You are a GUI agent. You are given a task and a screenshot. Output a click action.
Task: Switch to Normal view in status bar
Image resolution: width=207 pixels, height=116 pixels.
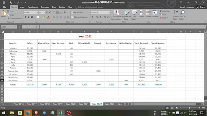167,108
